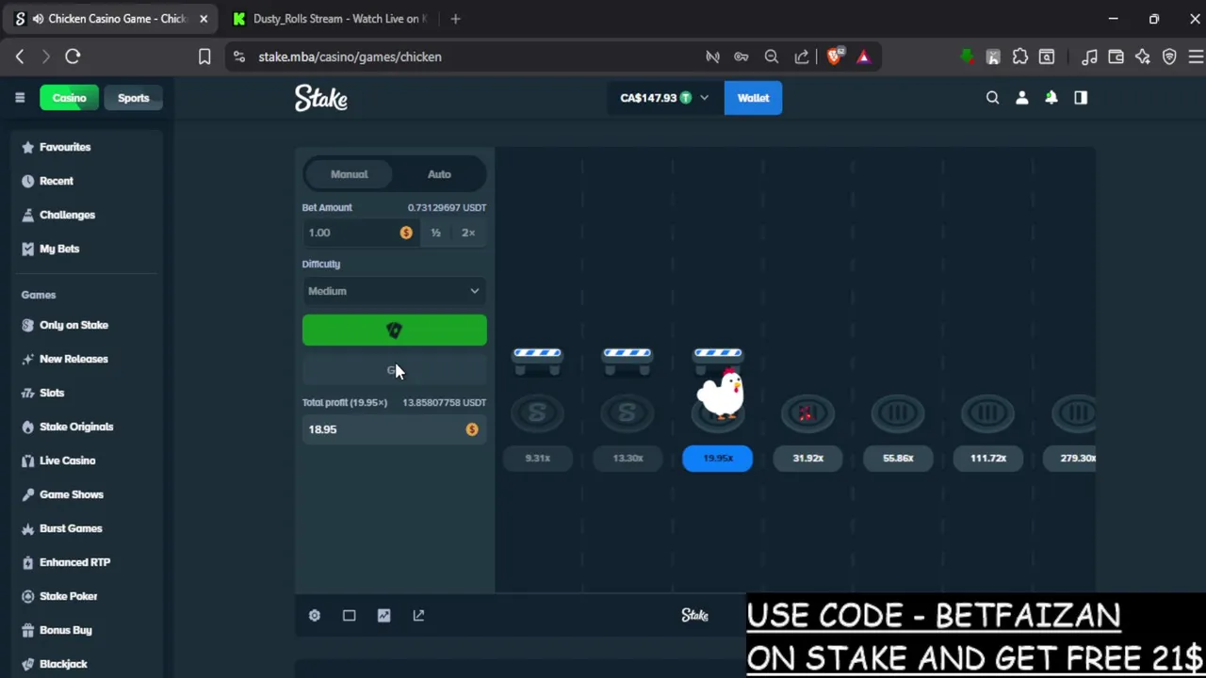The height and width of the screenshot is (678, 1206).
Task: Click the Stake logo
Action: (321, 98)
